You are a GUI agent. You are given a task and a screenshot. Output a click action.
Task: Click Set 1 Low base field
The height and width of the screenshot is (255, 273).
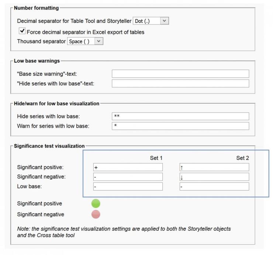128,186
